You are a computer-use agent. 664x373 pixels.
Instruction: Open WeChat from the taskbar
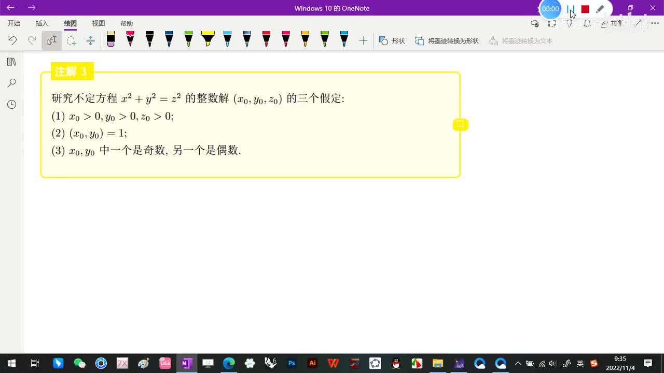coord(79,363)
